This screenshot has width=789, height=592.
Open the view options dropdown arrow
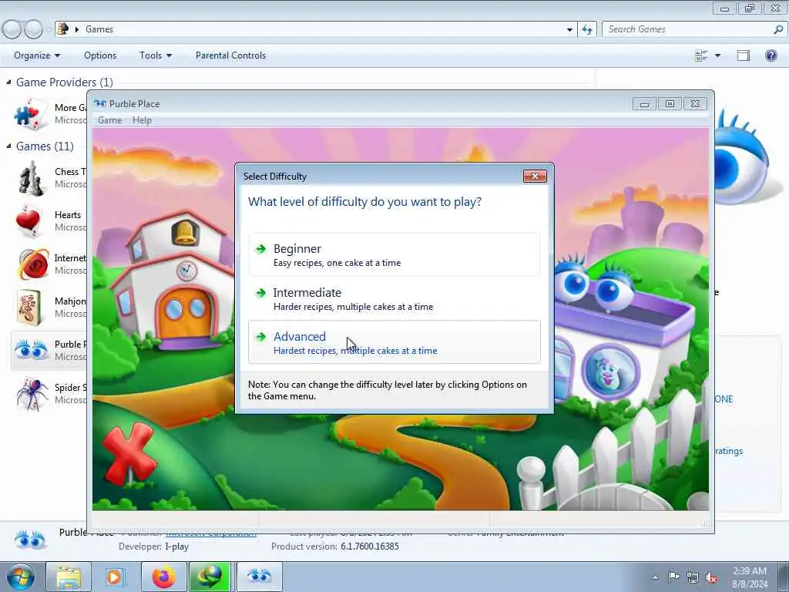717,55
